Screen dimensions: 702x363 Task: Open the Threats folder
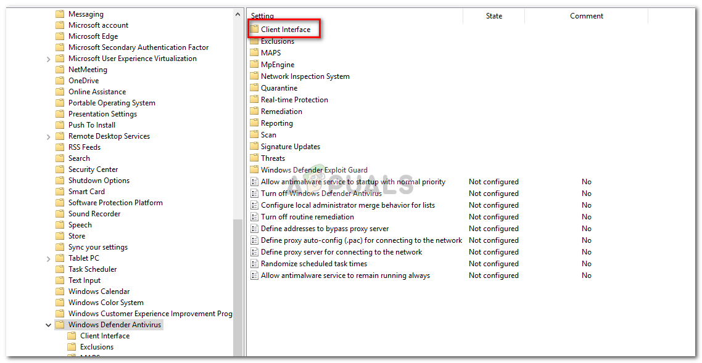[x=271, y=158]
